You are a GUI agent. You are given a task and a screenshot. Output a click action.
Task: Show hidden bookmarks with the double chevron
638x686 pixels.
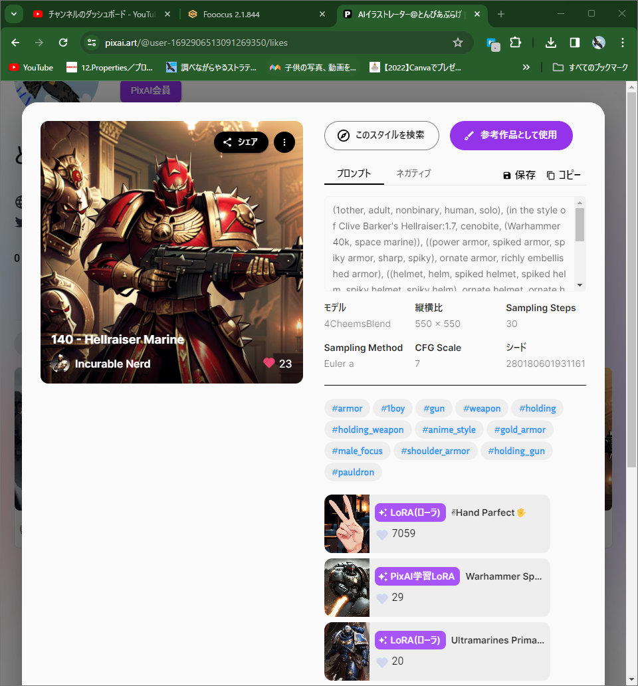click(526, 67)
